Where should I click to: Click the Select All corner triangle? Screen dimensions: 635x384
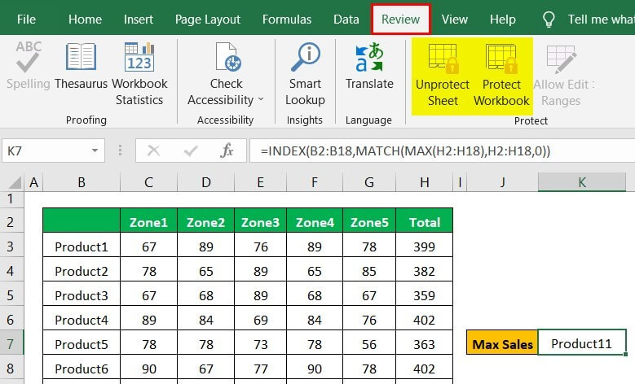(14, 182)
